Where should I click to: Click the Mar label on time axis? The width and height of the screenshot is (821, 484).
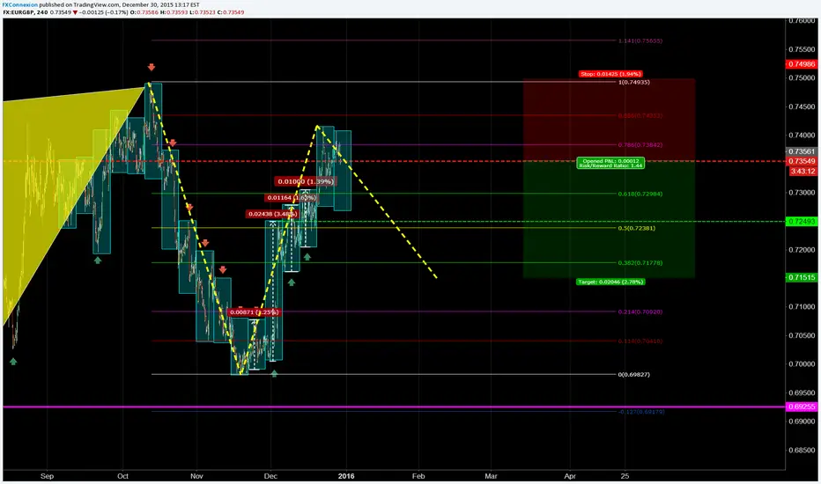pos(491,476)
